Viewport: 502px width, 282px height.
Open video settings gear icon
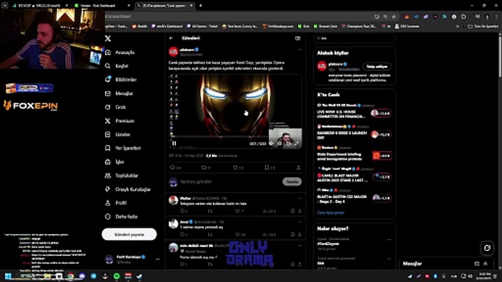click(280, 143)
